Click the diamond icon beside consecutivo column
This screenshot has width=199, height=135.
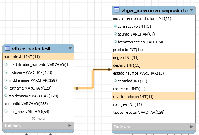pyautogui.click(x=115, y=26)
